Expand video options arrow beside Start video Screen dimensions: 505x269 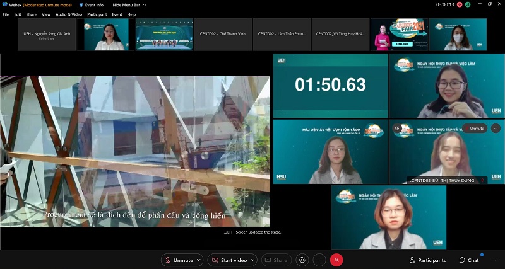(253, 260)
